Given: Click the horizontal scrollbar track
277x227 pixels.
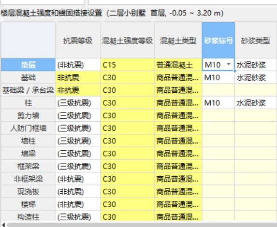Looking at the screenshot, I should [x=142, y=225].
